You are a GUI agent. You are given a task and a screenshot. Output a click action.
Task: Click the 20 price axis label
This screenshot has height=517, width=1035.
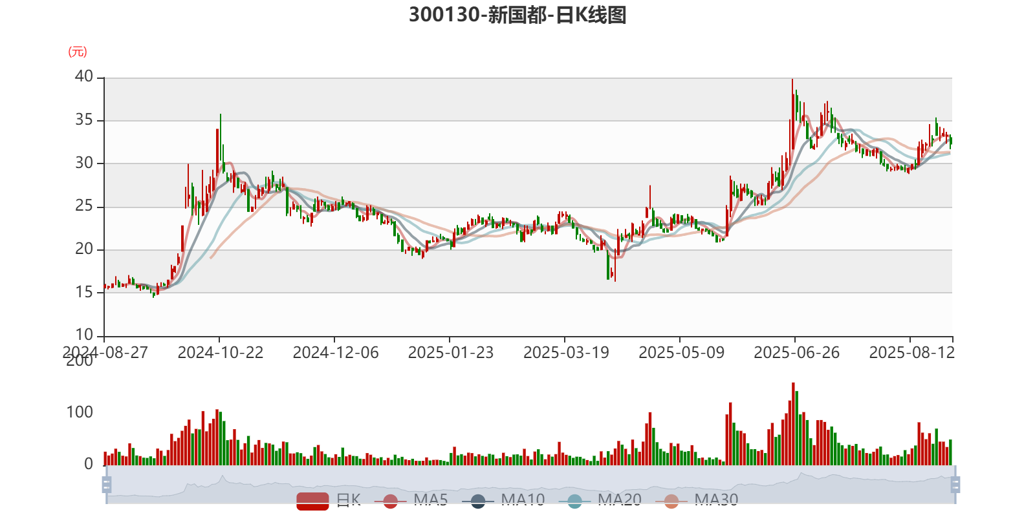(x=84, y=249)
